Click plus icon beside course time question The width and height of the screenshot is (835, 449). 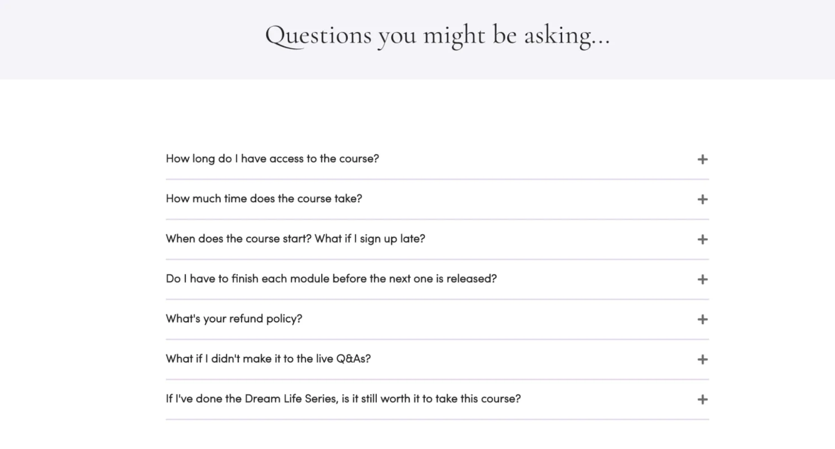click(703, 199)
